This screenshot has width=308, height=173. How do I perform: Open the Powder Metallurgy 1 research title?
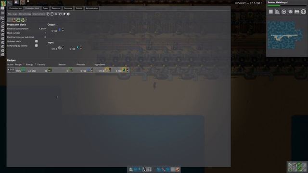pyautogui.click(x=278, y=2)
